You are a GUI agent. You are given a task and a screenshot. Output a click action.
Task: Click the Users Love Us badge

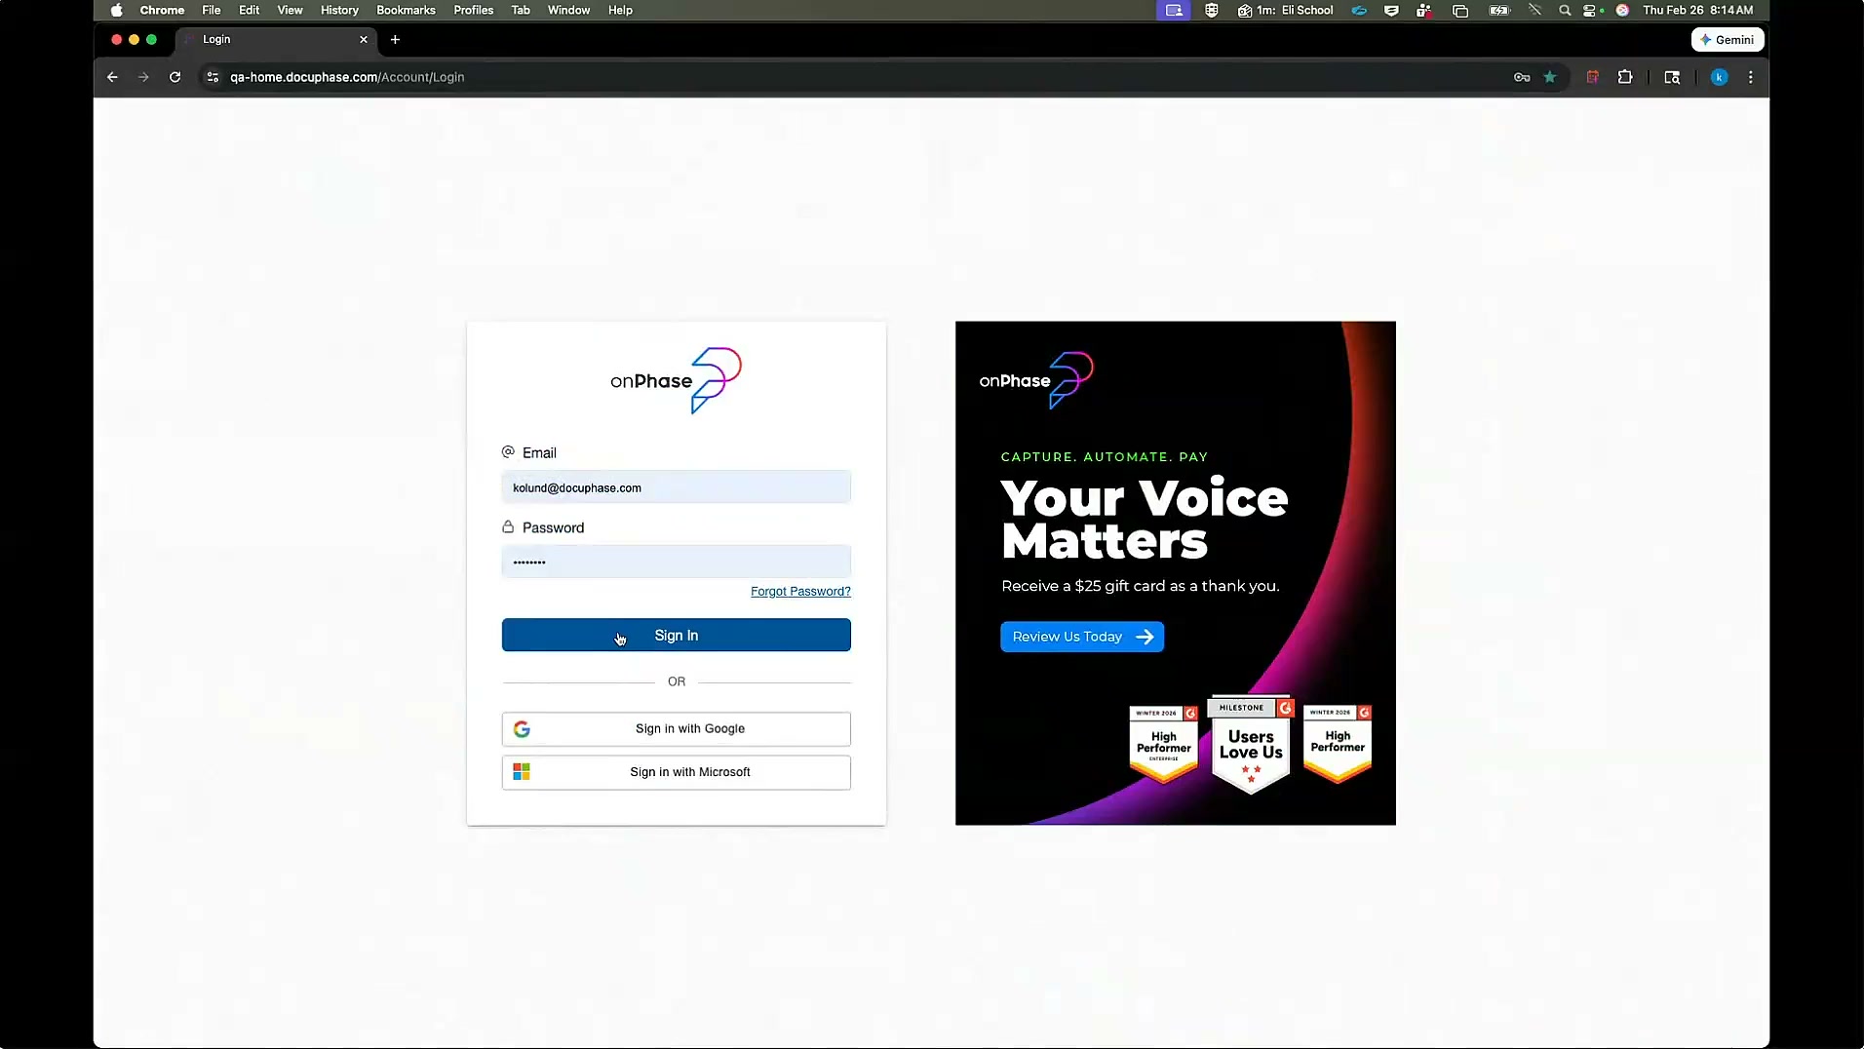click(x=1251, y=745)
